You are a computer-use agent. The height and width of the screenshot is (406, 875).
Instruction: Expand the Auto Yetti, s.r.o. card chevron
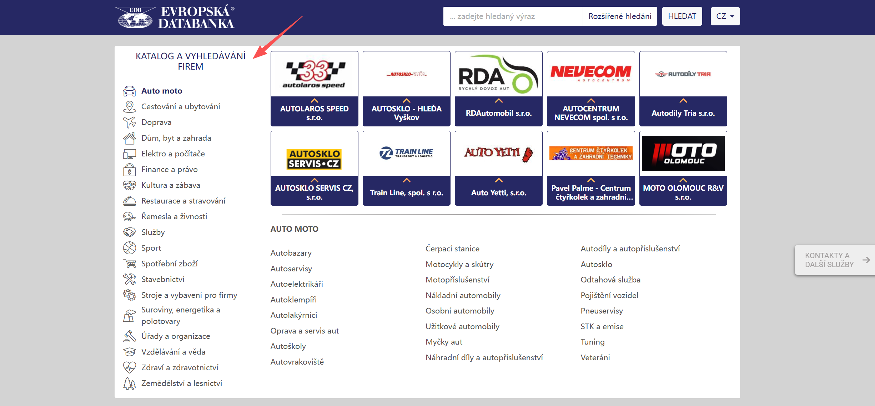pos(498,180)
